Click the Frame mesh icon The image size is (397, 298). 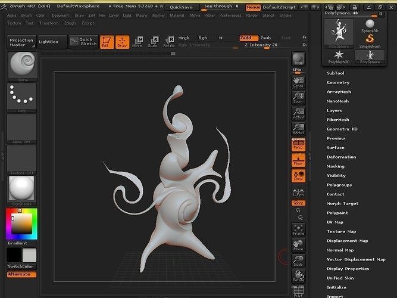point(298,229)
